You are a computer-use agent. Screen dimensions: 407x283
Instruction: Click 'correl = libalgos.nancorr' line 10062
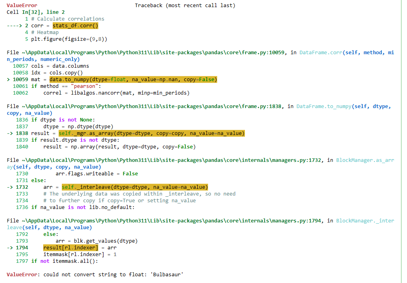[x=116, y=93]
